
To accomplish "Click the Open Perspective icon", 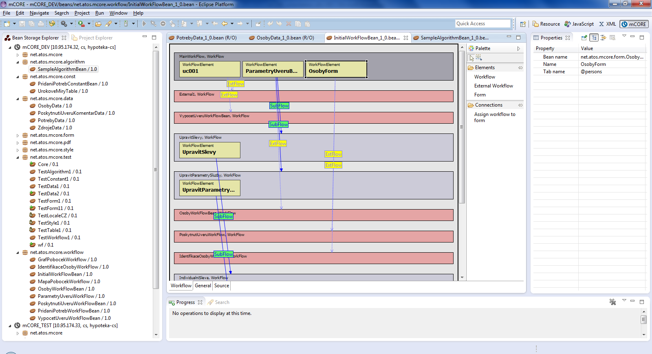I will pyautogui.click(x=523, y=24).
